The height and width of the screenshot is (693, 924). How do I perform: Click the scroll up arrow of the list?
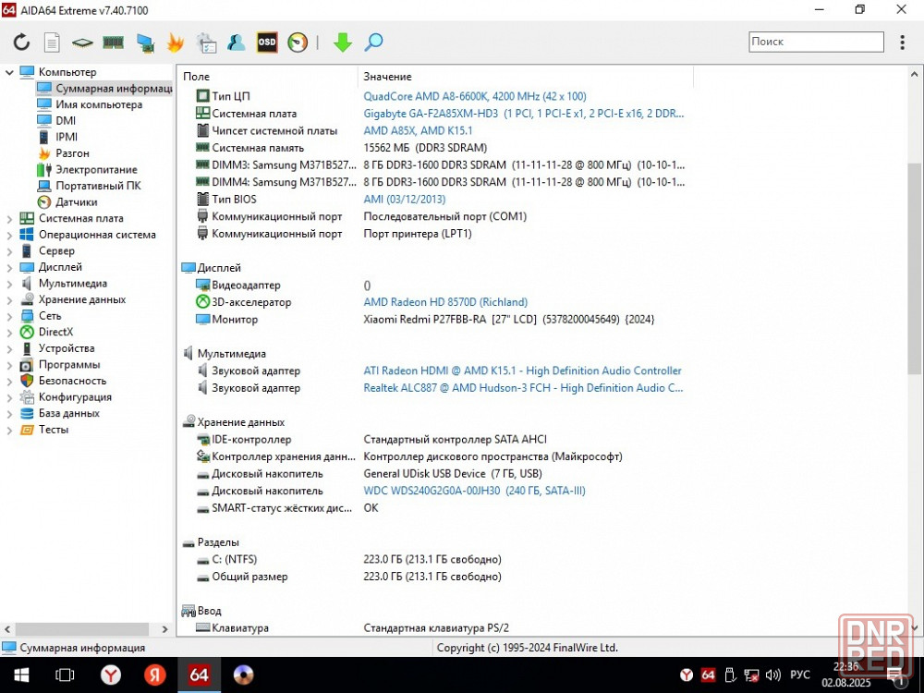click(914, 75)
